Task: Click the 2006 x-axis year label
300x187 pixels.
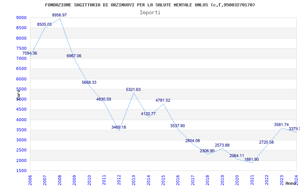Action: 30,180
